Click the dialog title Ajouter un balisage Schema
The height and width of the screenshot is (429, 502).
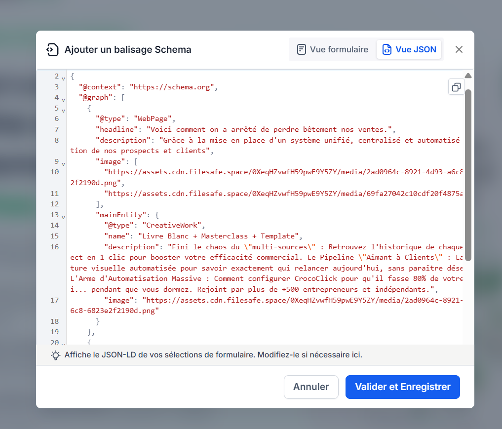(128, 50)
